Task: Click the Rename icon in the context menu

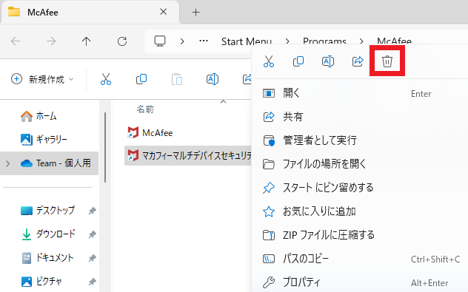Action: click(328, 61)
